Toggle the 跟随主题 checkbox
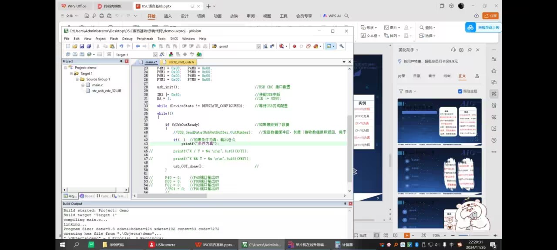The width and height of the screenshot is (557, 250). click(460, 91)
